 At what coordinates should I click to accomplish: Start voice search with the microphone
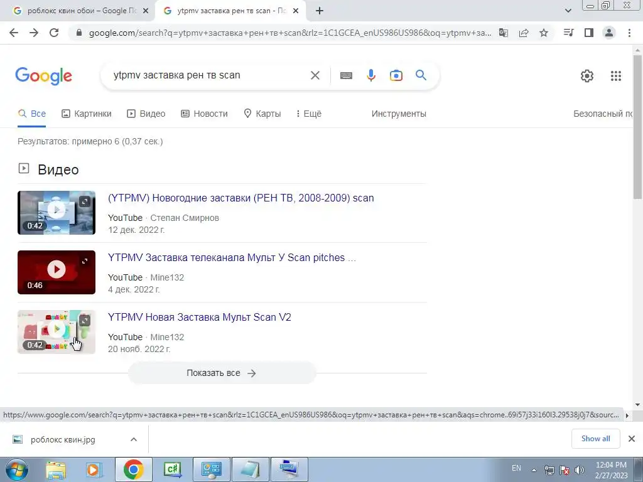pyautogui.click(x=371, y=75)
